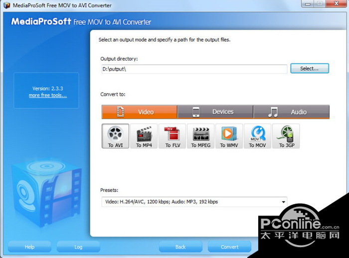Click the Select... directory button
Viewport: 349px width, 258px height.
tap(310, 69)
